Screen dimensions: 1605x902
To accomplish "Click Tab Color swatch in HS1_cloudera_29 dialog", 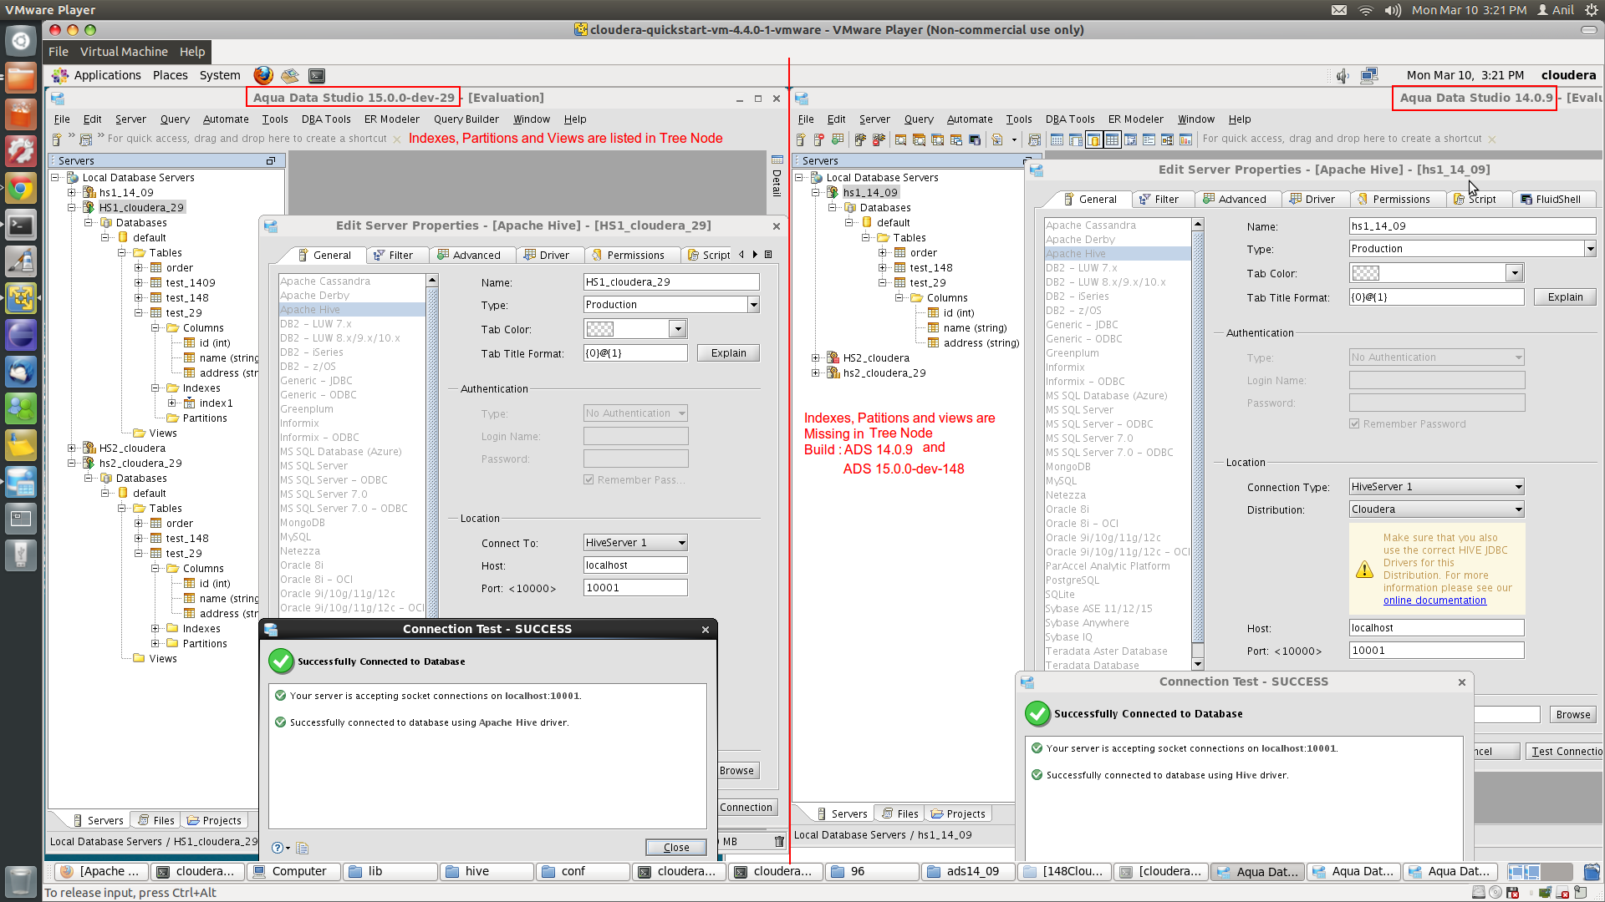I will click(600, 329).
